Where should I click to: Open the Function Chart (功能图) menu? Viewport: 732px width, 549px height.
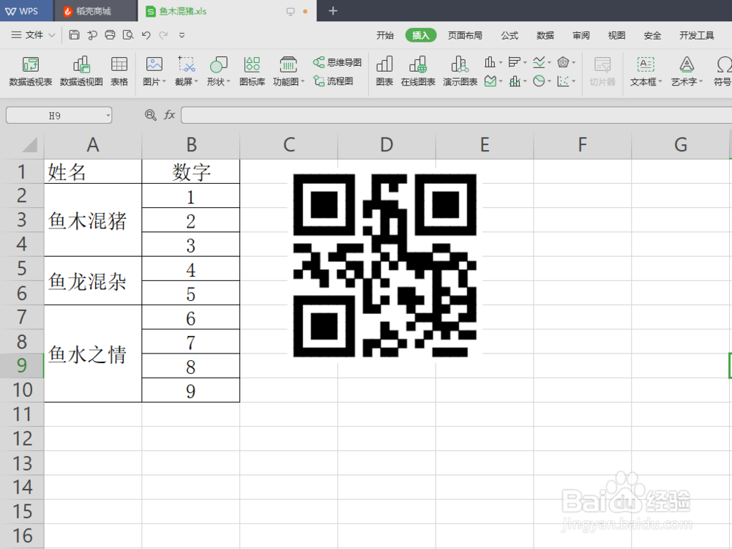[x=288, y=71]
